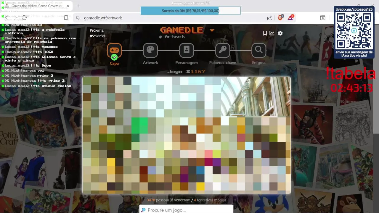Image resolution: width=379 pixels, height=213 pixels.
Task: Switch to the Guess the Video Game Cover tab
Action: pos(37,6)
